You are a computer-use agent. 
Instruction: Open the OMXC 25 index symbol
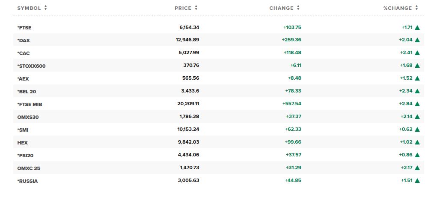pyautogui.click(x=29, y=168)
